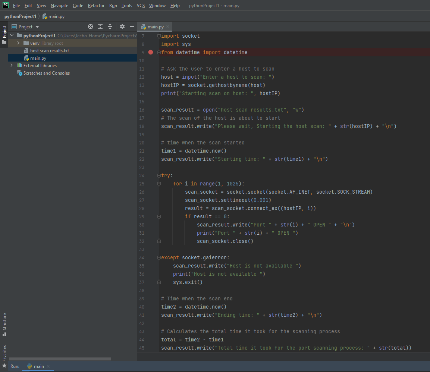Viewport: 430px width, 372px height.
Task: Click the Expand All icon in Project panel
Action: click(100, 26)
